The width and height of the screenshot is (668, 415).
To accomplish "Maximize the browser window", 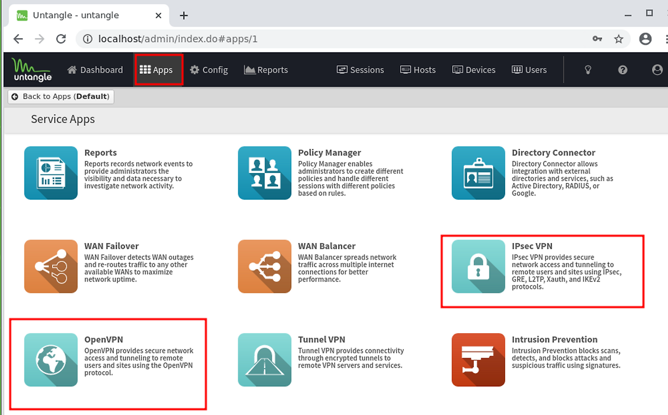I will coord(649,13).
